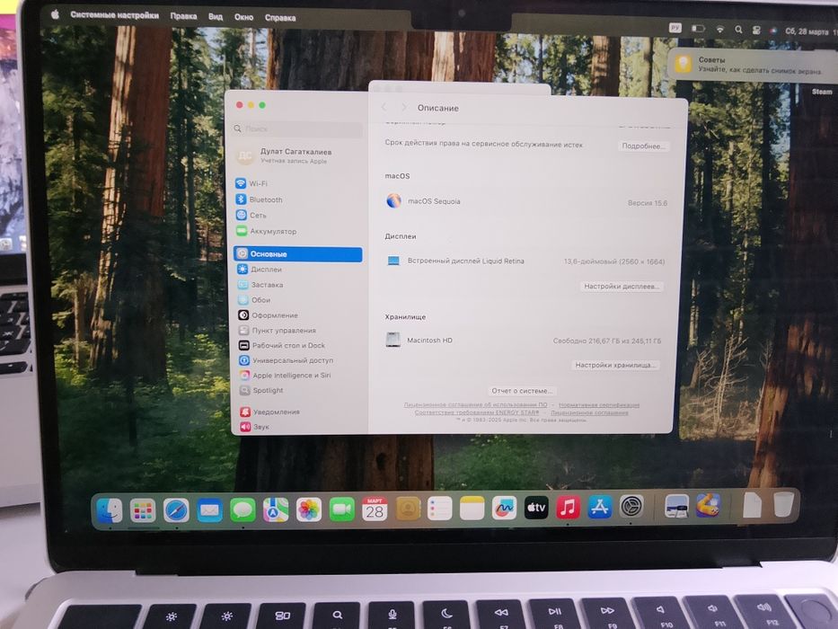The height and width of the screenshot is (629, 838).
Task: Open the Apple menu
Action: (55, 14)
